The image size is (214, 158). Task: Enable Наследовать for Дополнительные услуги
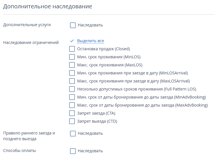click(x=73, y=25)
